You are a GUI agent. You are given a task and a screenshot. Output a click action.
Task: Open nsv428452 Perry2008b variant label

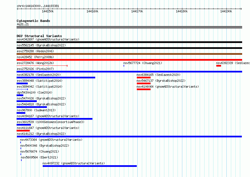(x=35, y=57)
